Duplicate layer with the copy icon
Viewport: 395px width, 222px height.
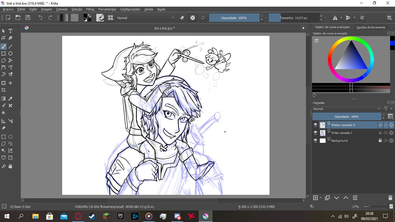[x=327, y=198]
